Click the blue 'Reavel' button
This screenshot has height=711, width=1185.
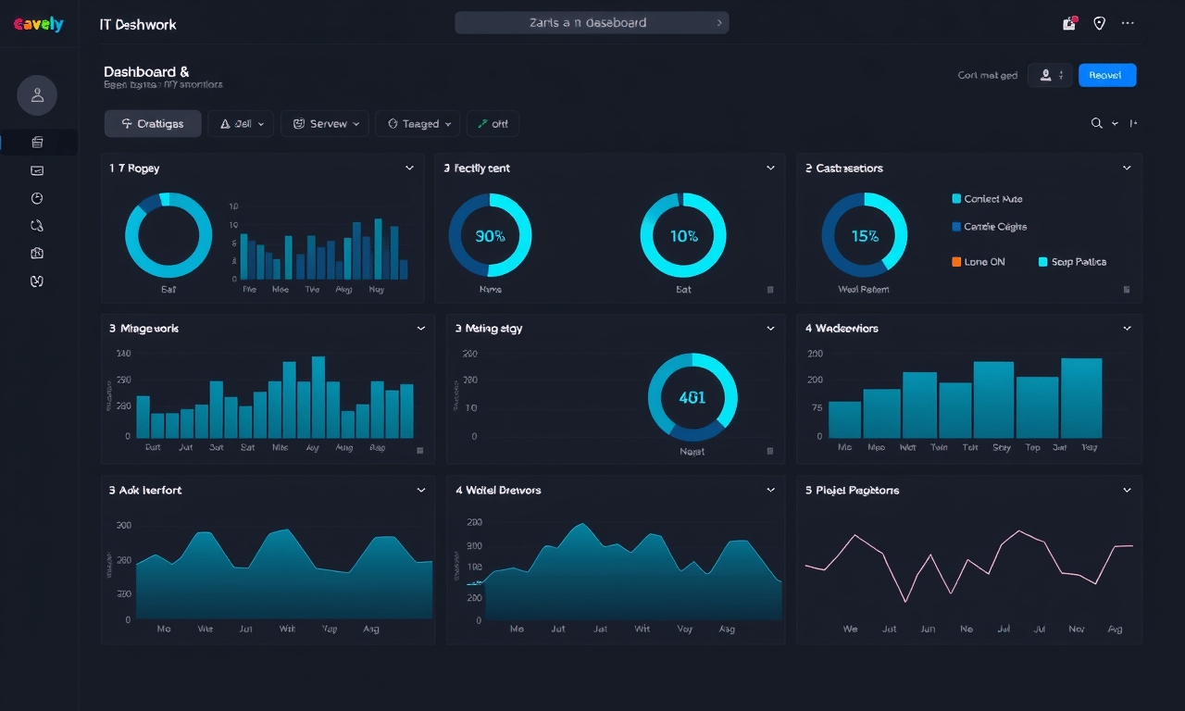1107,75
